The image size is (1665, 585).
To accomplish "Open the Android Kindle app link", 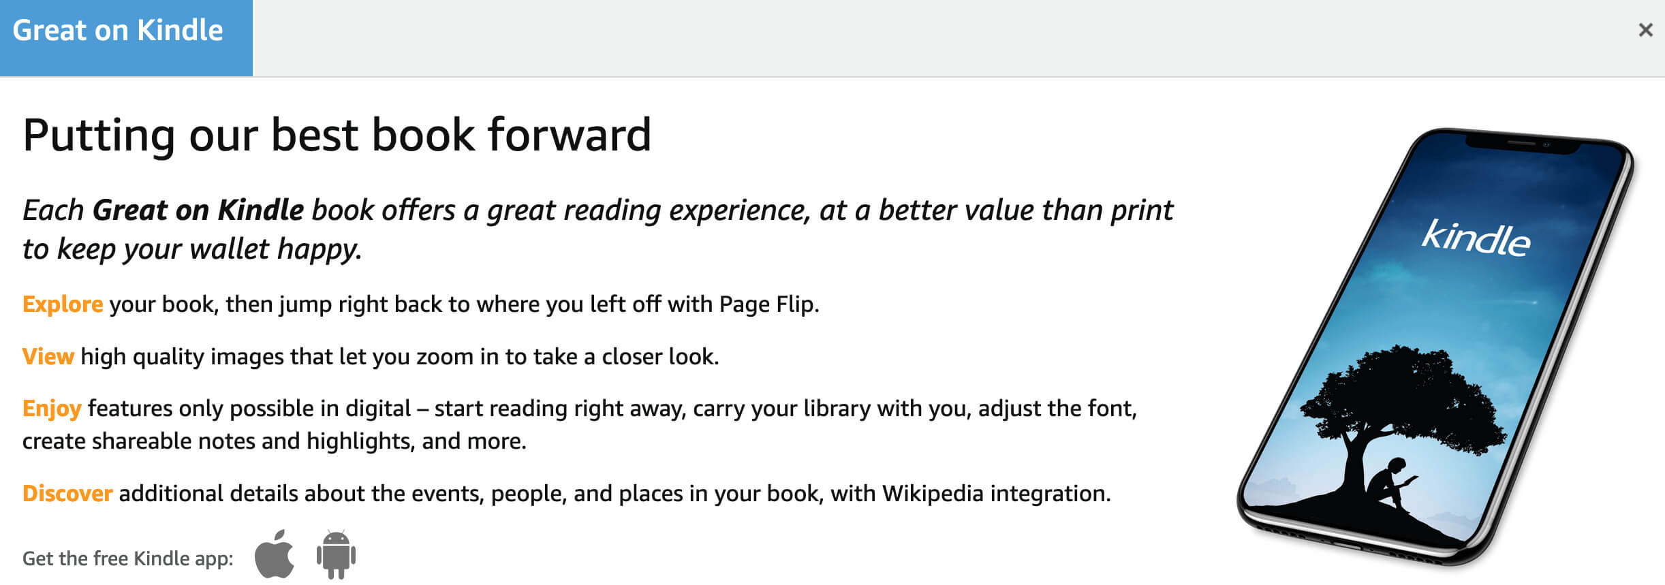I will (336, 554).
